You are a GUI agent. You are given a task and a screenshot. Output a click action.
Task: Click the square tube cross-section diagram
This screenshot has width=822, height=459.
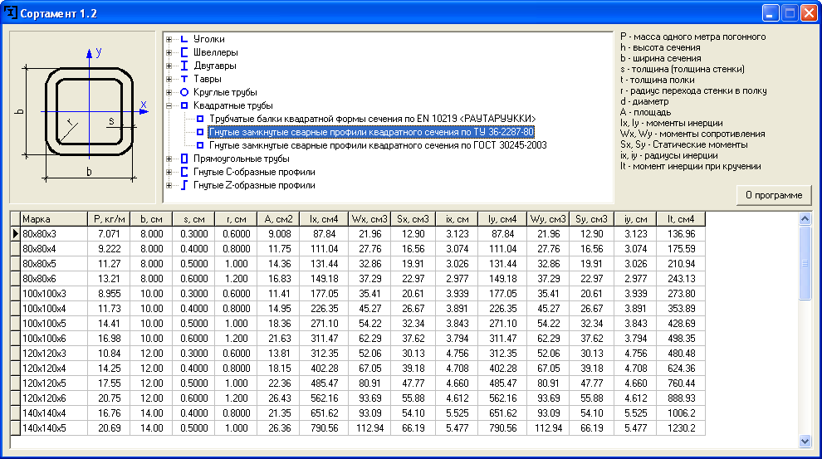[83, 117]
